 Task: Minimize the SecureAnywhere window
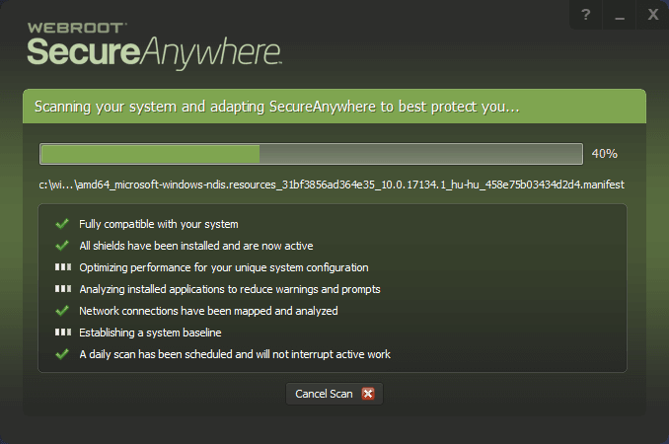click(x=620, y=16)
